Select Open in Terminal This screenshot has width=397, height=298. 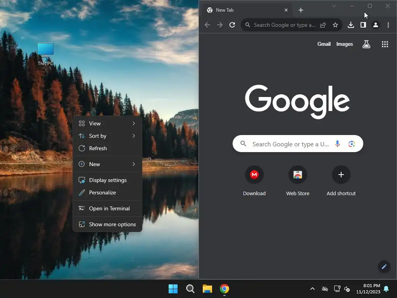coord(107,208)
